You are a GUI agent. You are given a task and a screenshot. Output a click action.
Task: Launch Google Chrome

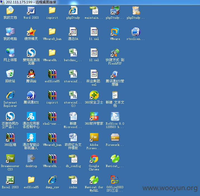[x=94, y=158]
